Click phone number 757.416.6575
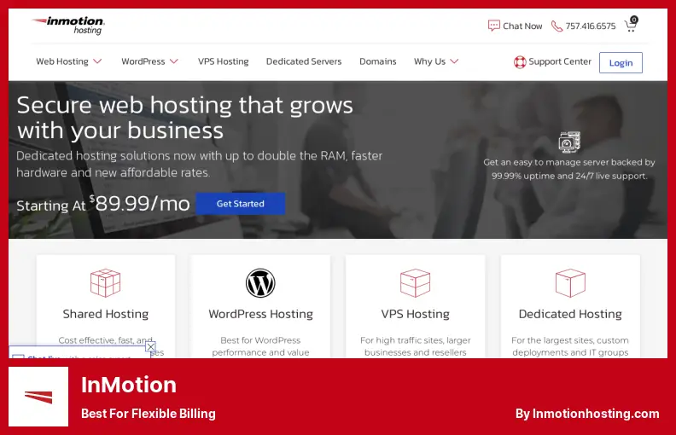The image size is (676, 435). click(590, 26)
